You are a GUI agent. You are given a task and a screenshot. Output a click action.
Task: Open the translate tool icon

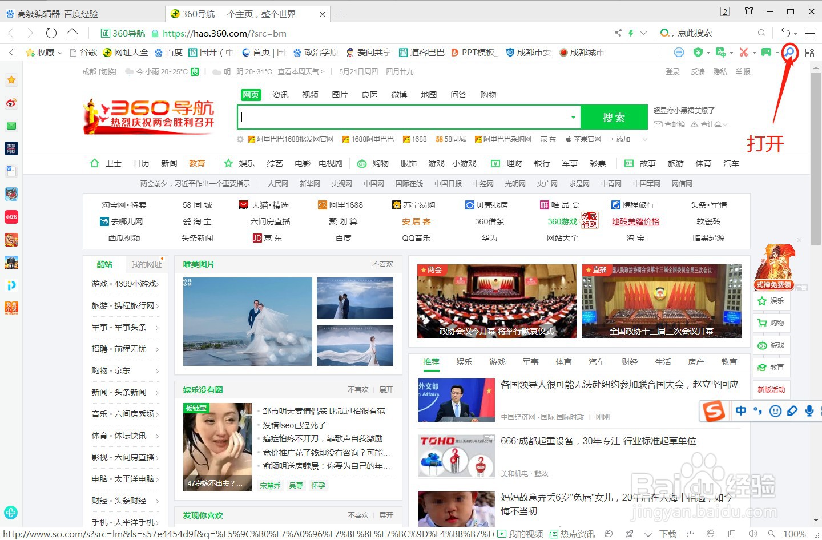pyautogui.click(x=722, y=52)
